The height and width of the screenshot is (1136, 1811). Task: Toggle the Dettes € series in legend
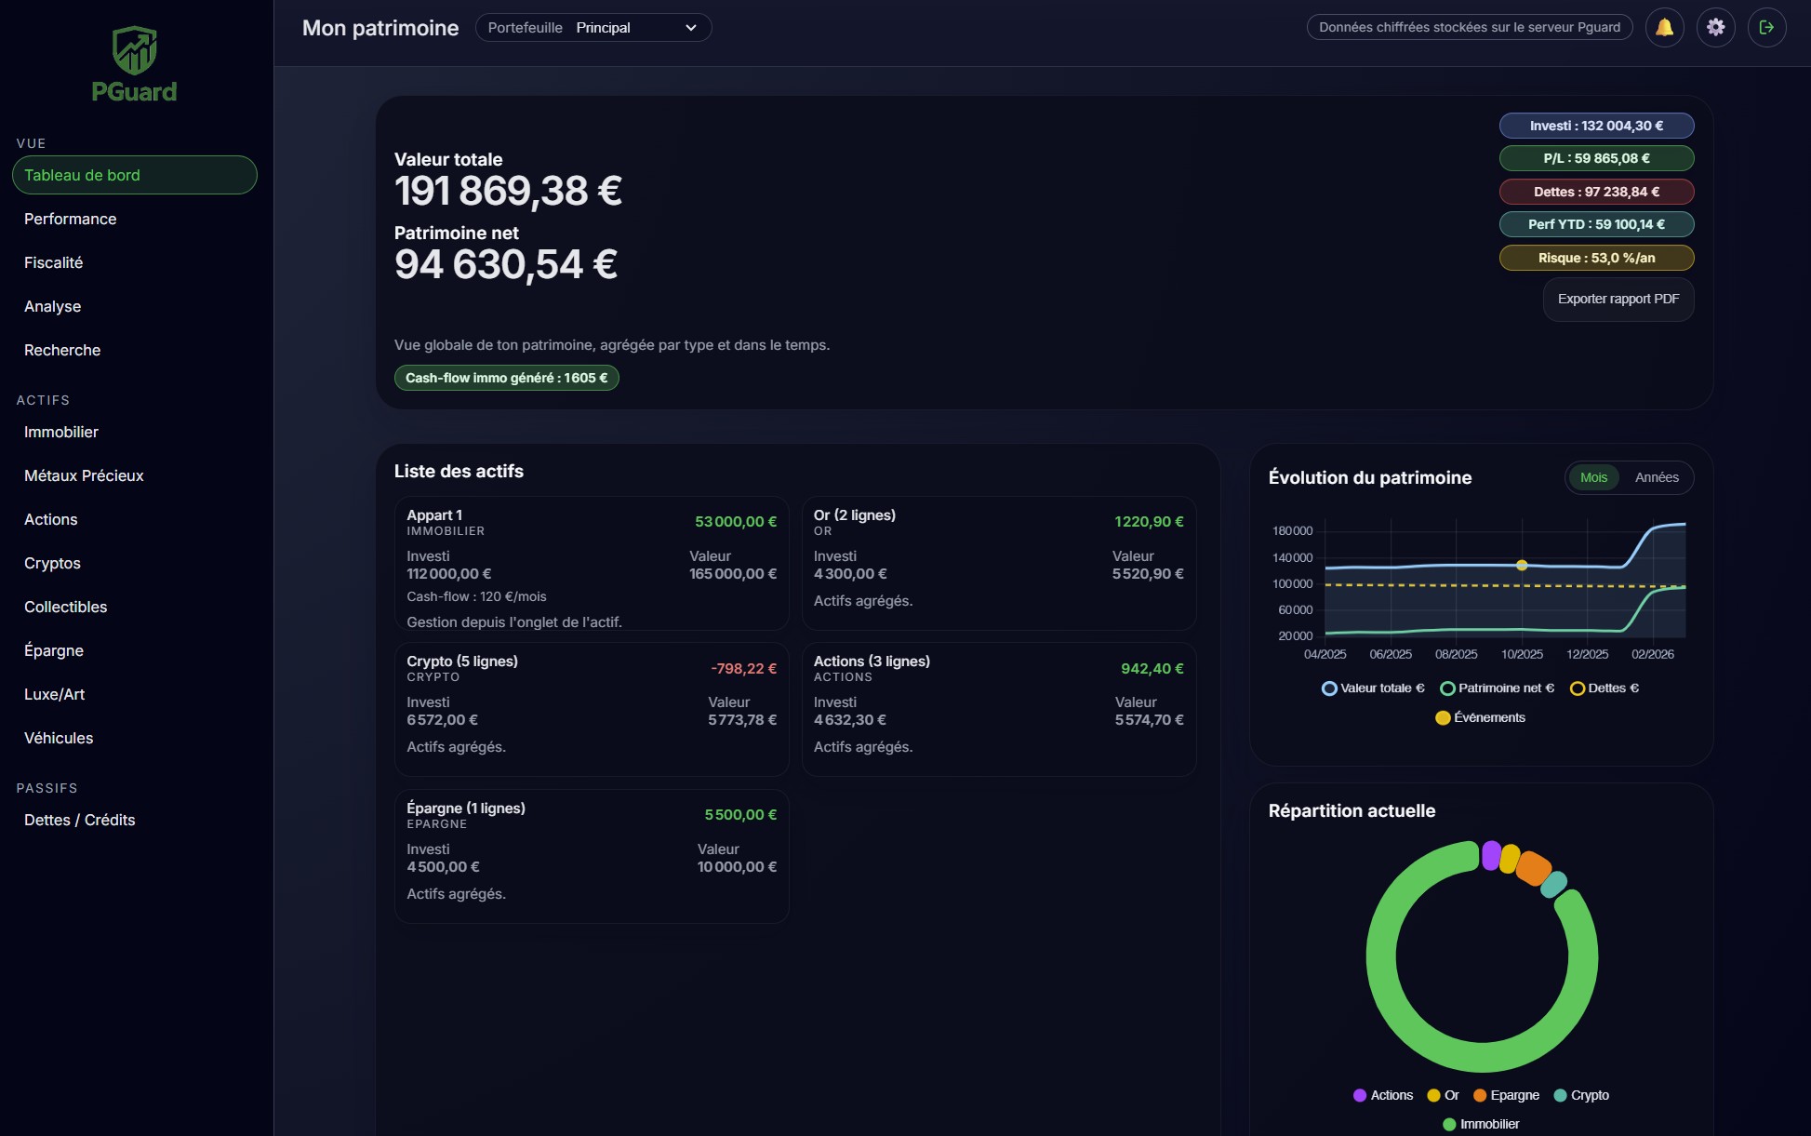pyautogui.click(x=1605, y=688)
